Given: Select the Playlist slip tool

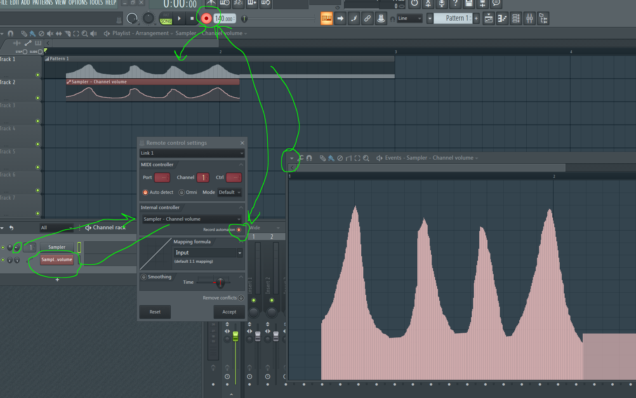Looking at the screenshot, I should click(x=59, y=33).
